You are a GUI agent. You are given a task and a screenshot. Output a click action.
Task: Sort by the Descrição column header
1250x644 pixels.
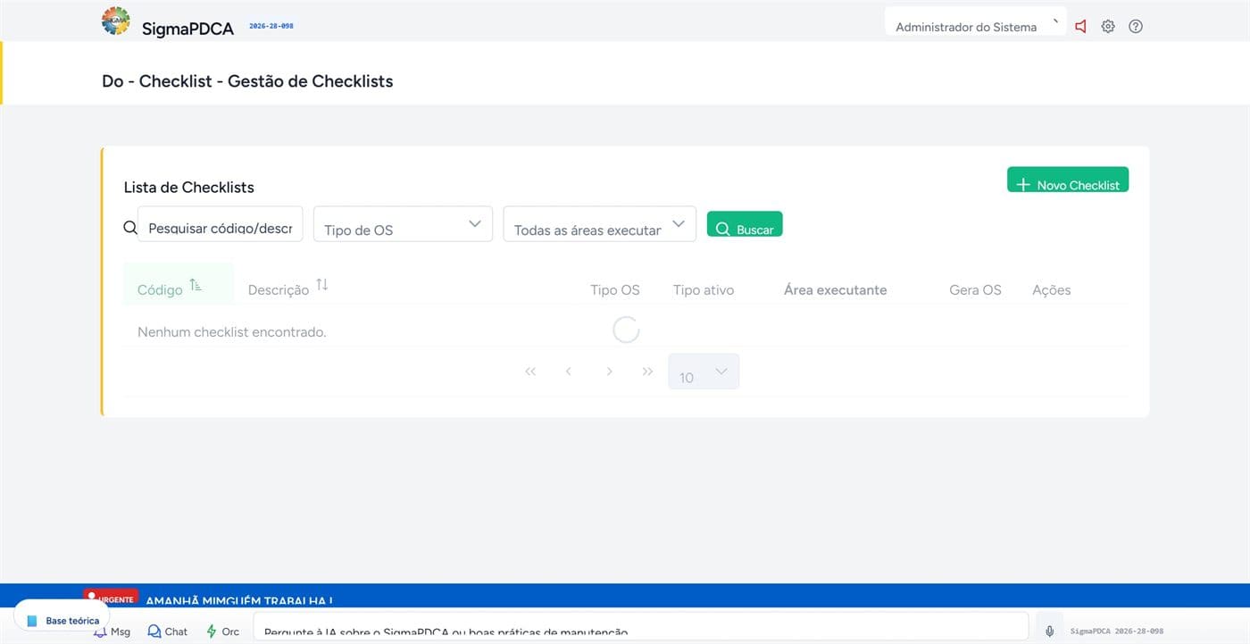coord(288,288)
